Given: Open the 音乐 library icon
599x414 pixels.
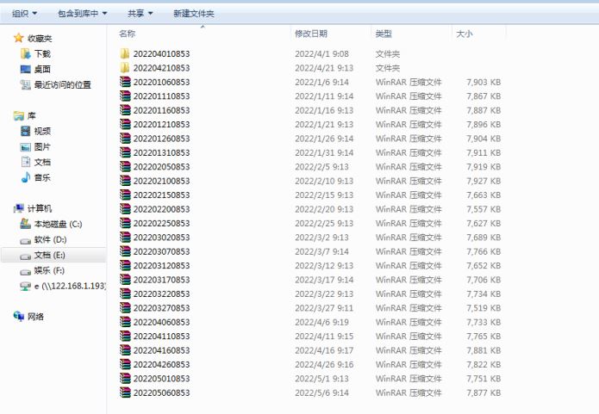Looking at the screenshot, I should point(25,177).
